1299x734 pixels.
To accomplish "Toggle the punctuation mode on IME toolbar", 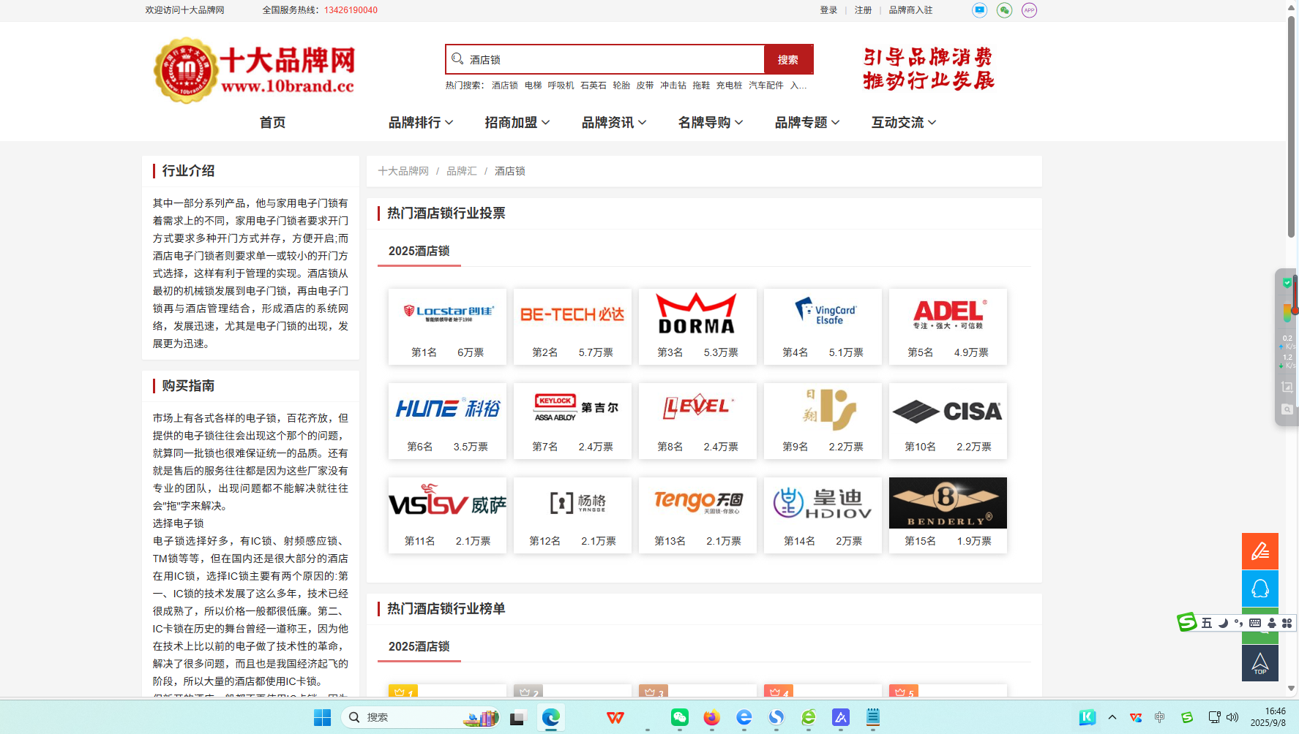I will click(x=1238, y=623).
